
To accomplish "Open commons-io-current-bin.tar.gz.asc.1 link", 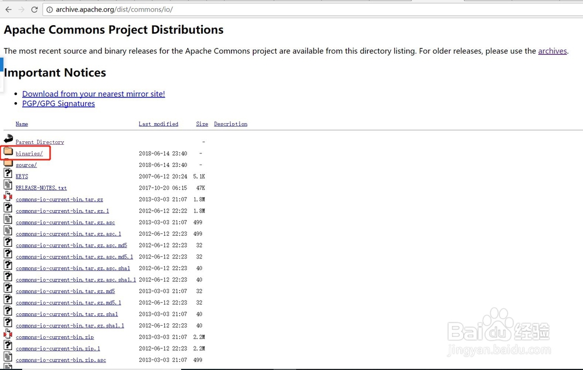I will tap(68, 234).
